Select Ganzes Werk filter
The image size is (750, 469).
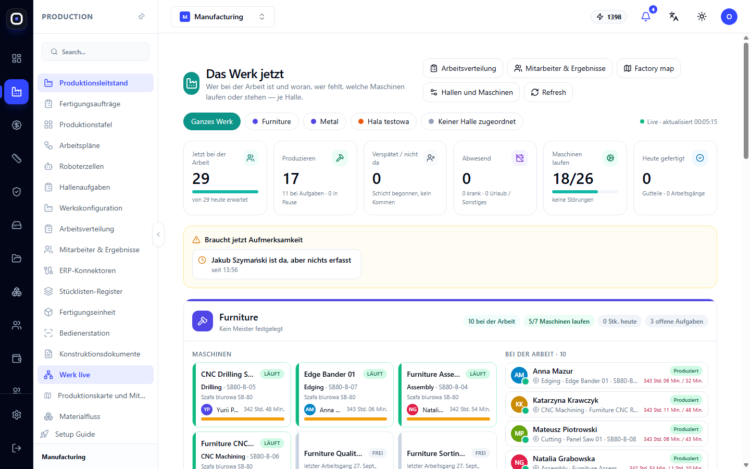[x=212, y=121]
